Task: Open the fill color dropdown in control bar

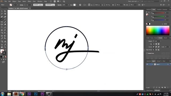Action: click(13, 5)
